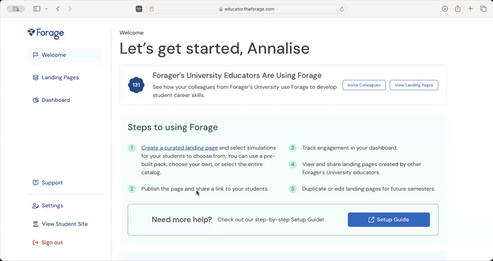Click step number 1 circle
The image size is (493, 261).
[132, 148]
